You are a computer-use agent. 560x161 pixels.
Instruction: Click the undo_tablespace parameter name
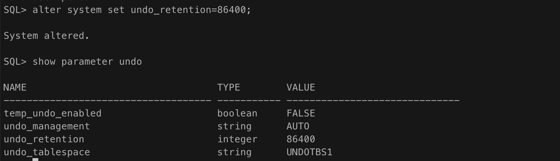[47, 152]
